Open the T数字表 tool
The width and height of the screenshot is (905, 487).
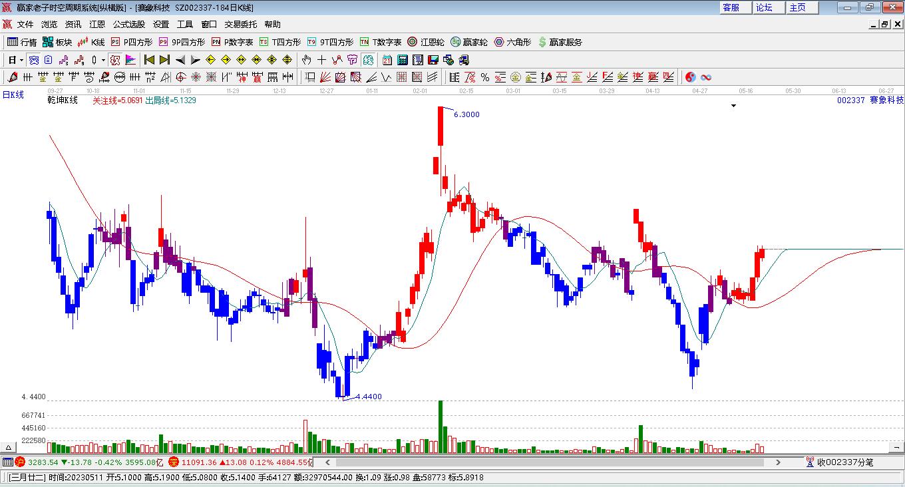pyautogui.click(x=381, y=42)
